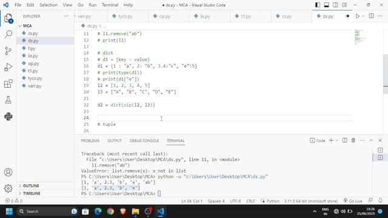Switch to DEBUG CONSOLE panel tab
The image size is (388, 218).
coord(144,140)
